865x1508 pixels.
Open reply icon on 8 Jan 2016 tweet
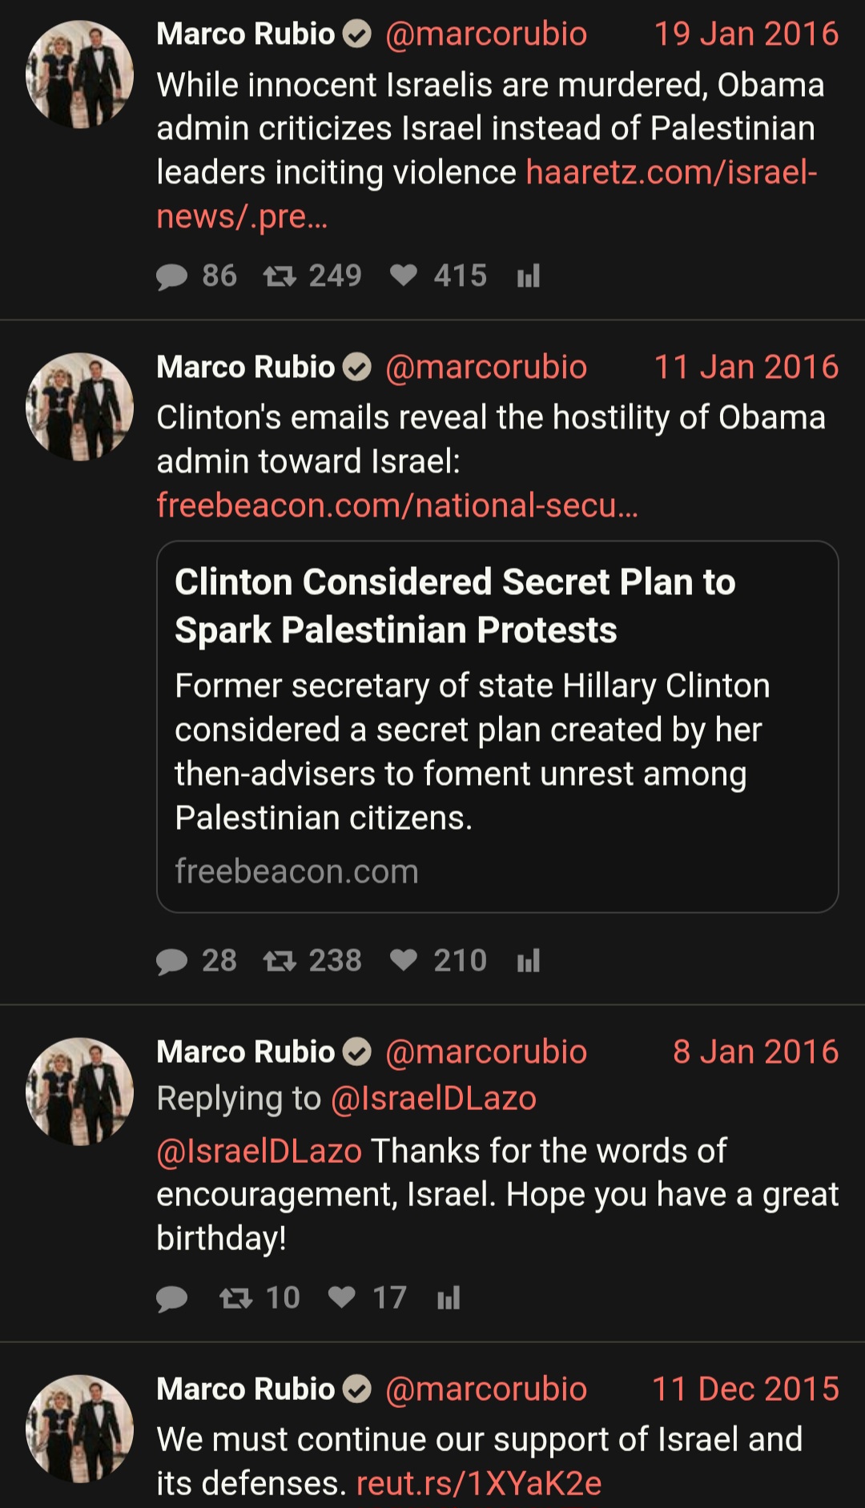coord(171,1298)
